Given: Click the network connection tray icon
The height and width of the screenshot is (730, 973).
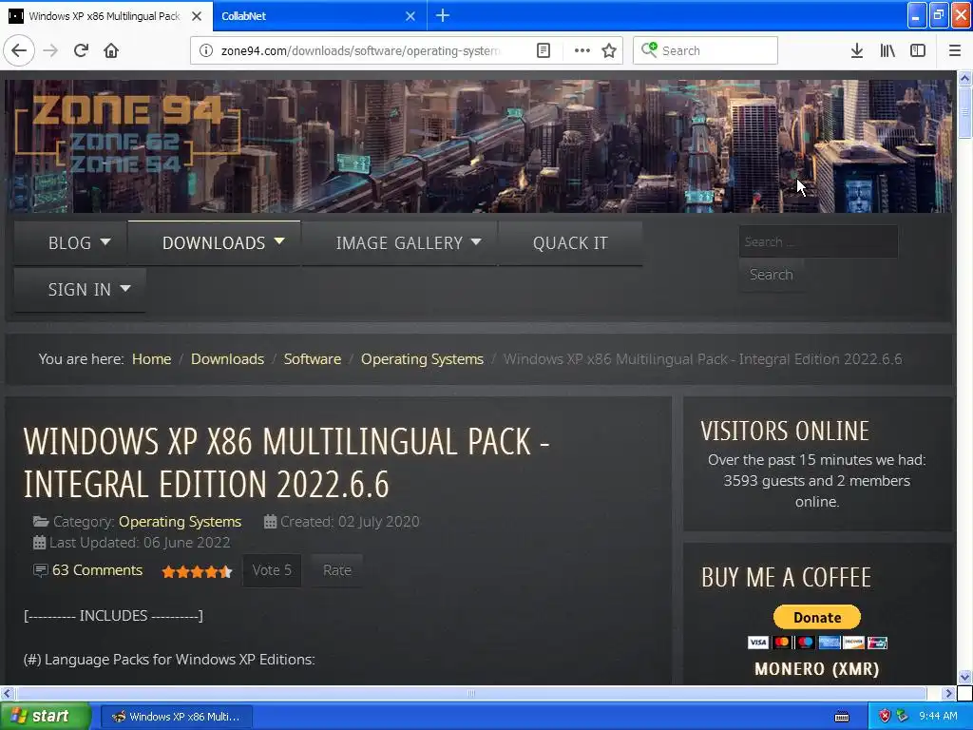Looking at the screenshot, I should coord(903,717).
